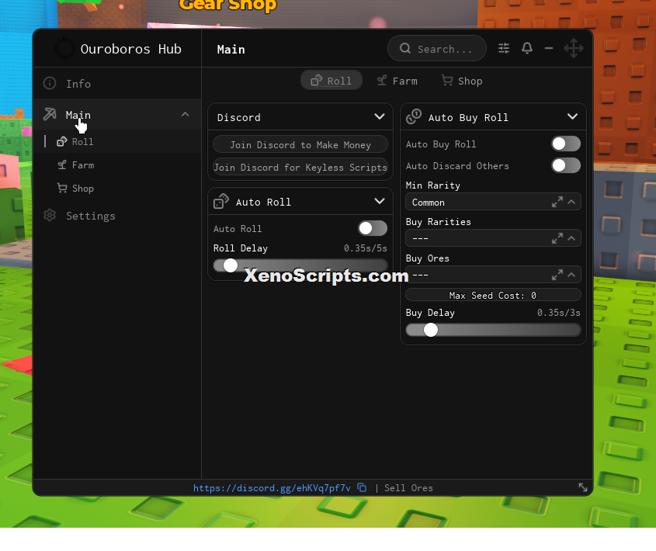The width and height of the screenshot is (656, 551).
Task: Switch to the Shop top tab
Action: (462, 81)
